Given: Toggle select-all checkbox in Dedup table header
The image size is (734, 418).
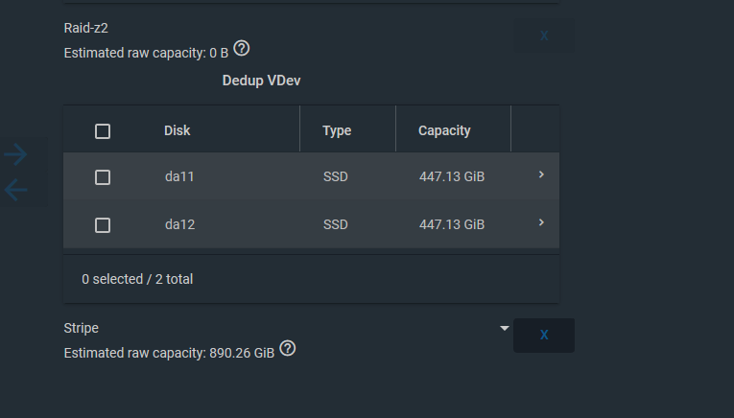Looking at the screenshot, I should pos(103,131).
